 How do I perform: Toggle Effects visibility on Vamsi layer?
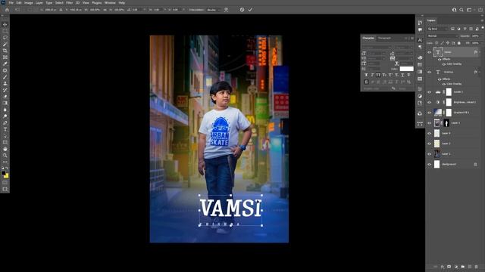(440, 59)
